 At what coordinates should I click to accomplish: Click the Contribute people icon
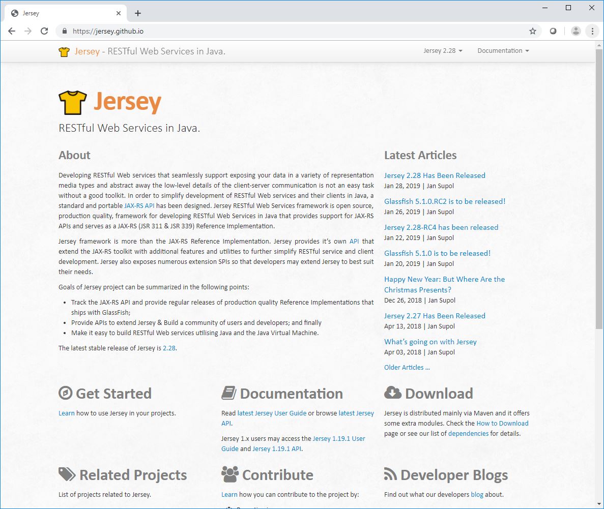[x=230, y=474]
